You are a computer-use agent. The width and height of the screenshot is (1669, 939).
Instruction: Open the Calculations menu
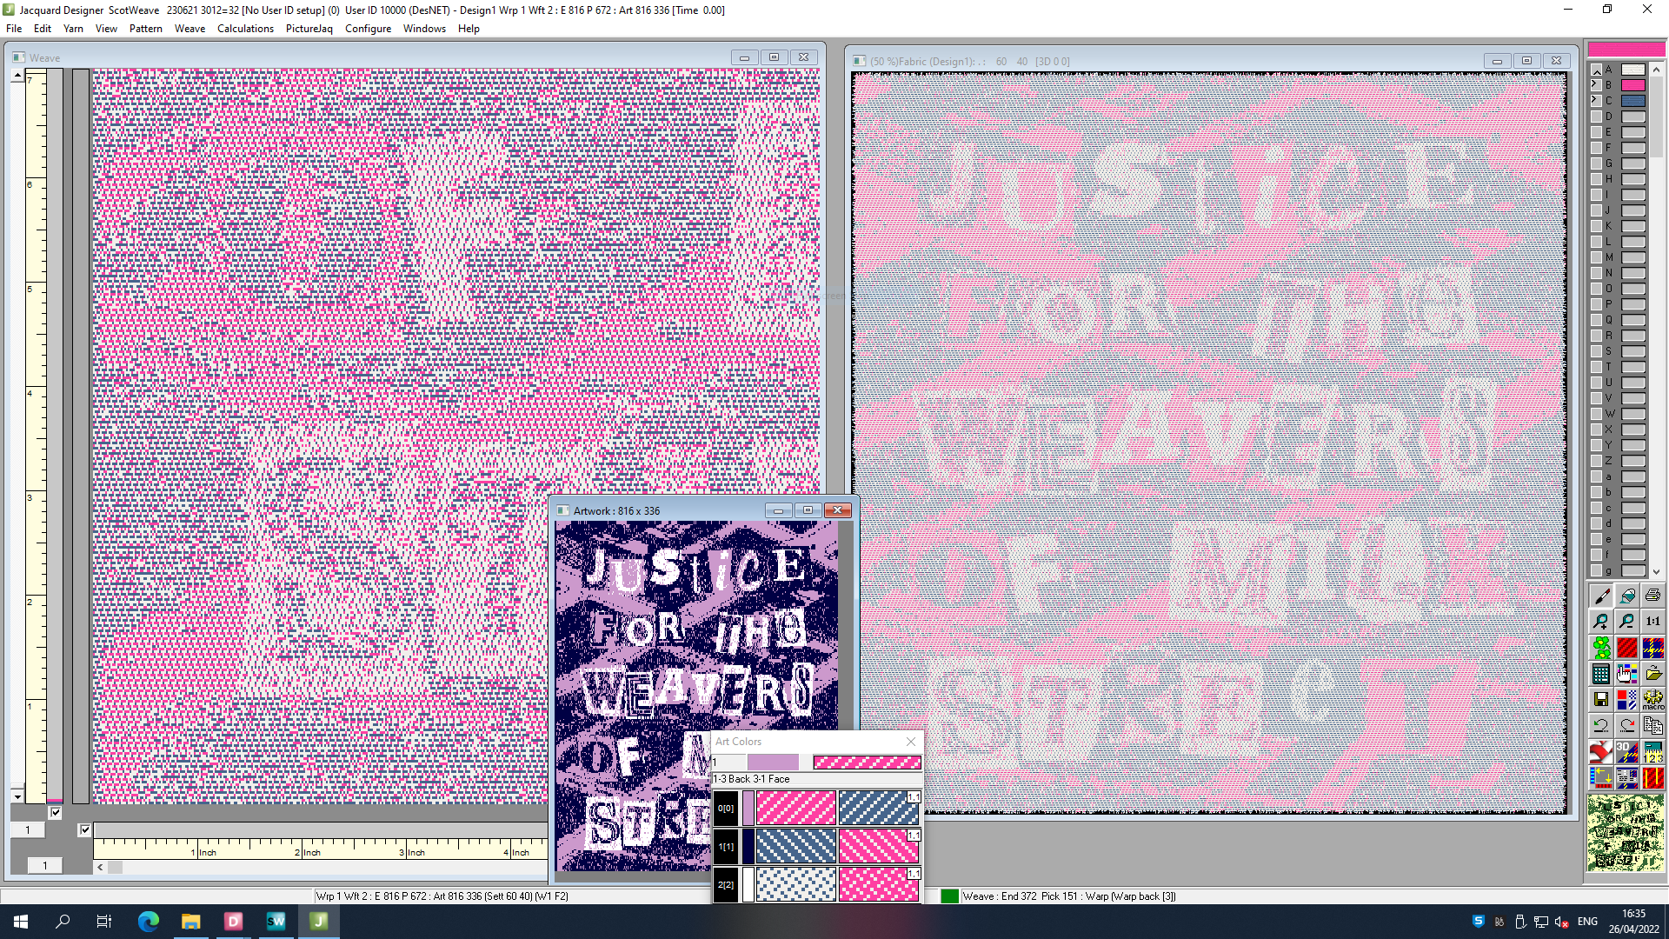[245, 29]
